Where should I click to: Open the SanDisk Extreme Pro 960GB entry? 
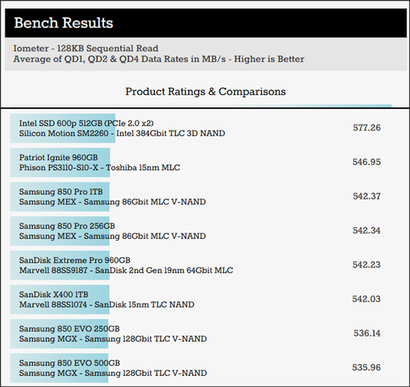point(74,260)
